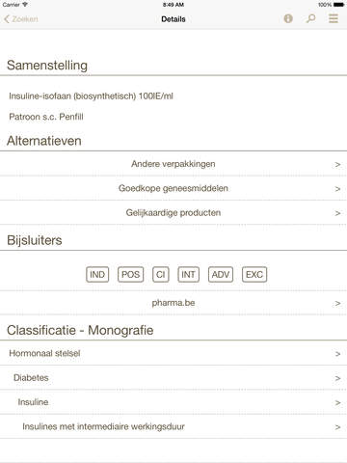Select the Insuline-isofaan composition text
The image size is (347, 463).
(91, 96)
